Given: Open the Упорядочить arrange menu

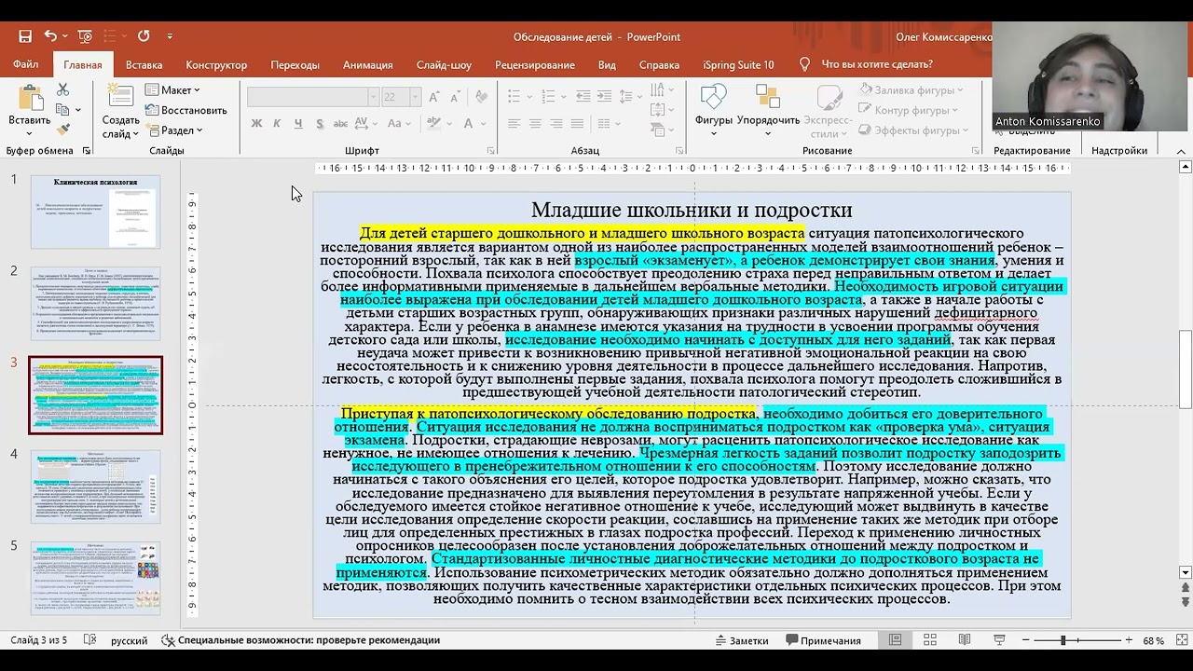Looking at the screenshot, I should coord(768,105).
